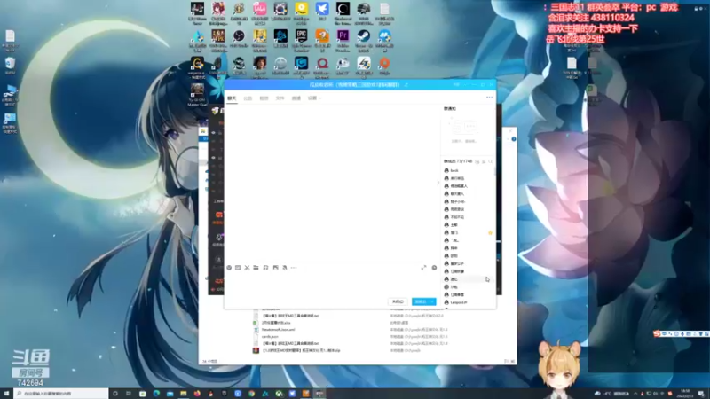This screenshot has width=710, height=399.
Task: Open emoji picker in chat toolbar
Action: pyautogui.click(x=229, y=268)
